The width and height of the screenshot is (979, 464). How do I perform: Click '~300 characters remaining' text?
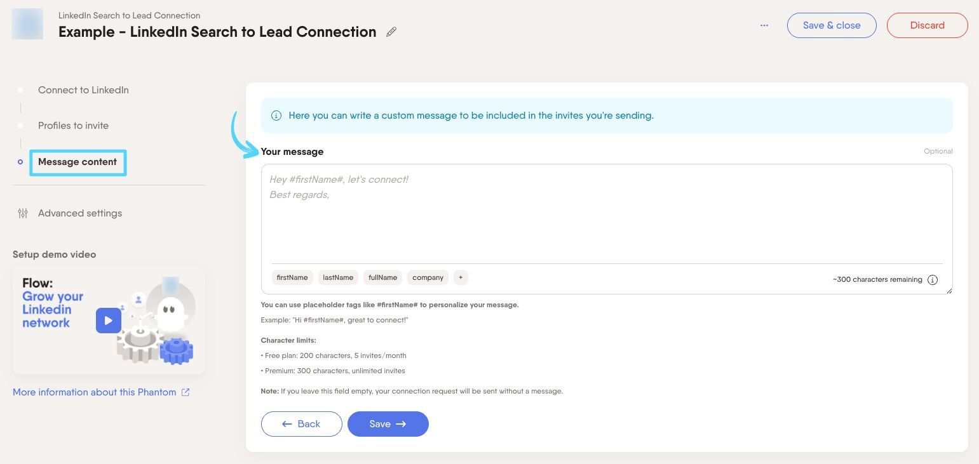(877, 279)
